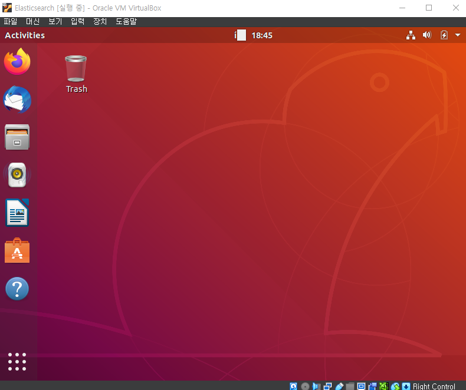The height and width of the screenshot is (390, 466).
Task: Open Firefox from the Ubuntu dock
Action: pyautogui.click(x=17, y=61)
